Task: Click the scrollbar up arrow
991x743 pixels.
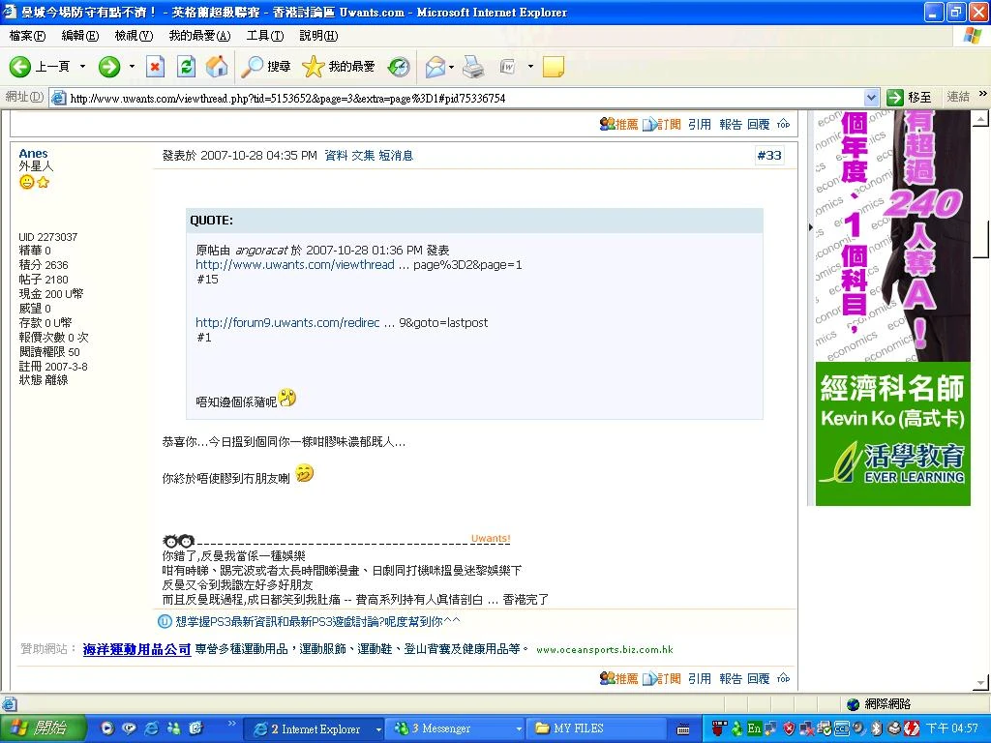Action: click(x=981, y=118)
